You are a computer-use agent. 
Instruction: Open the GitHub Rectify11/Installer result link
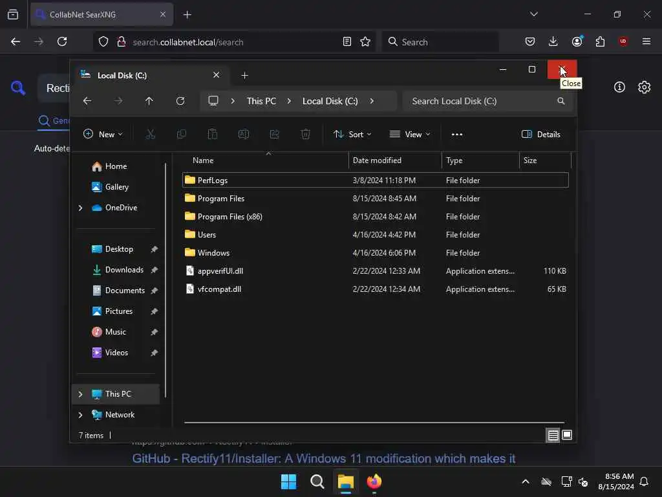[x=324, y=459]
